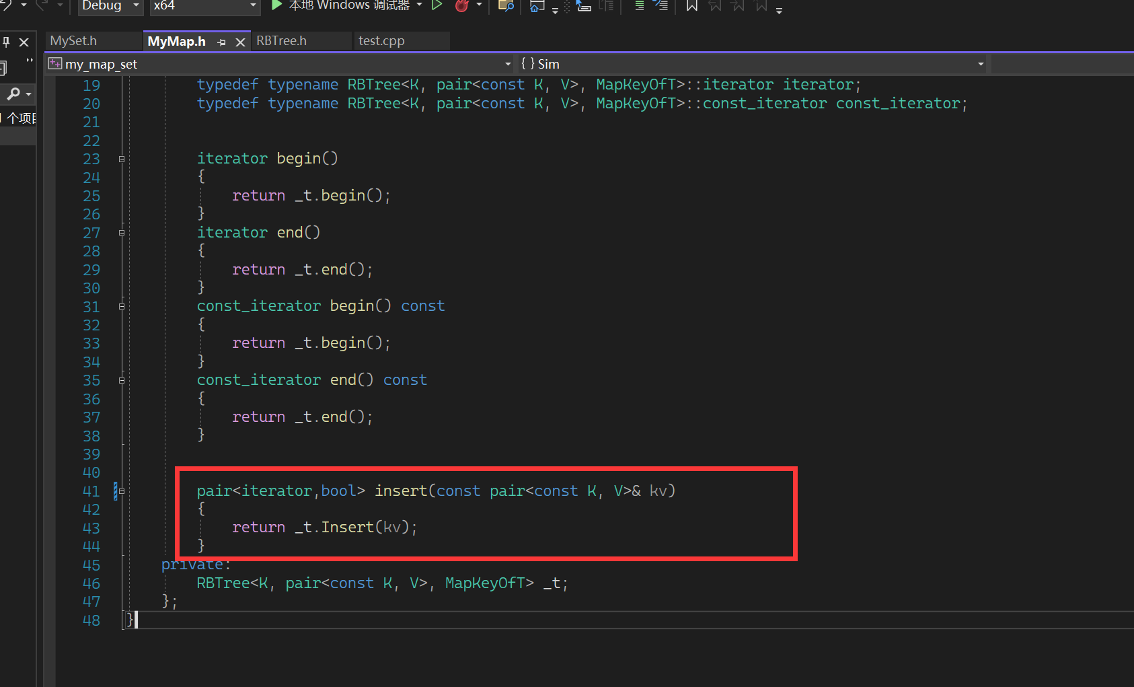Click the const_iterator typedef name on line 20

(x=898, y=103)
